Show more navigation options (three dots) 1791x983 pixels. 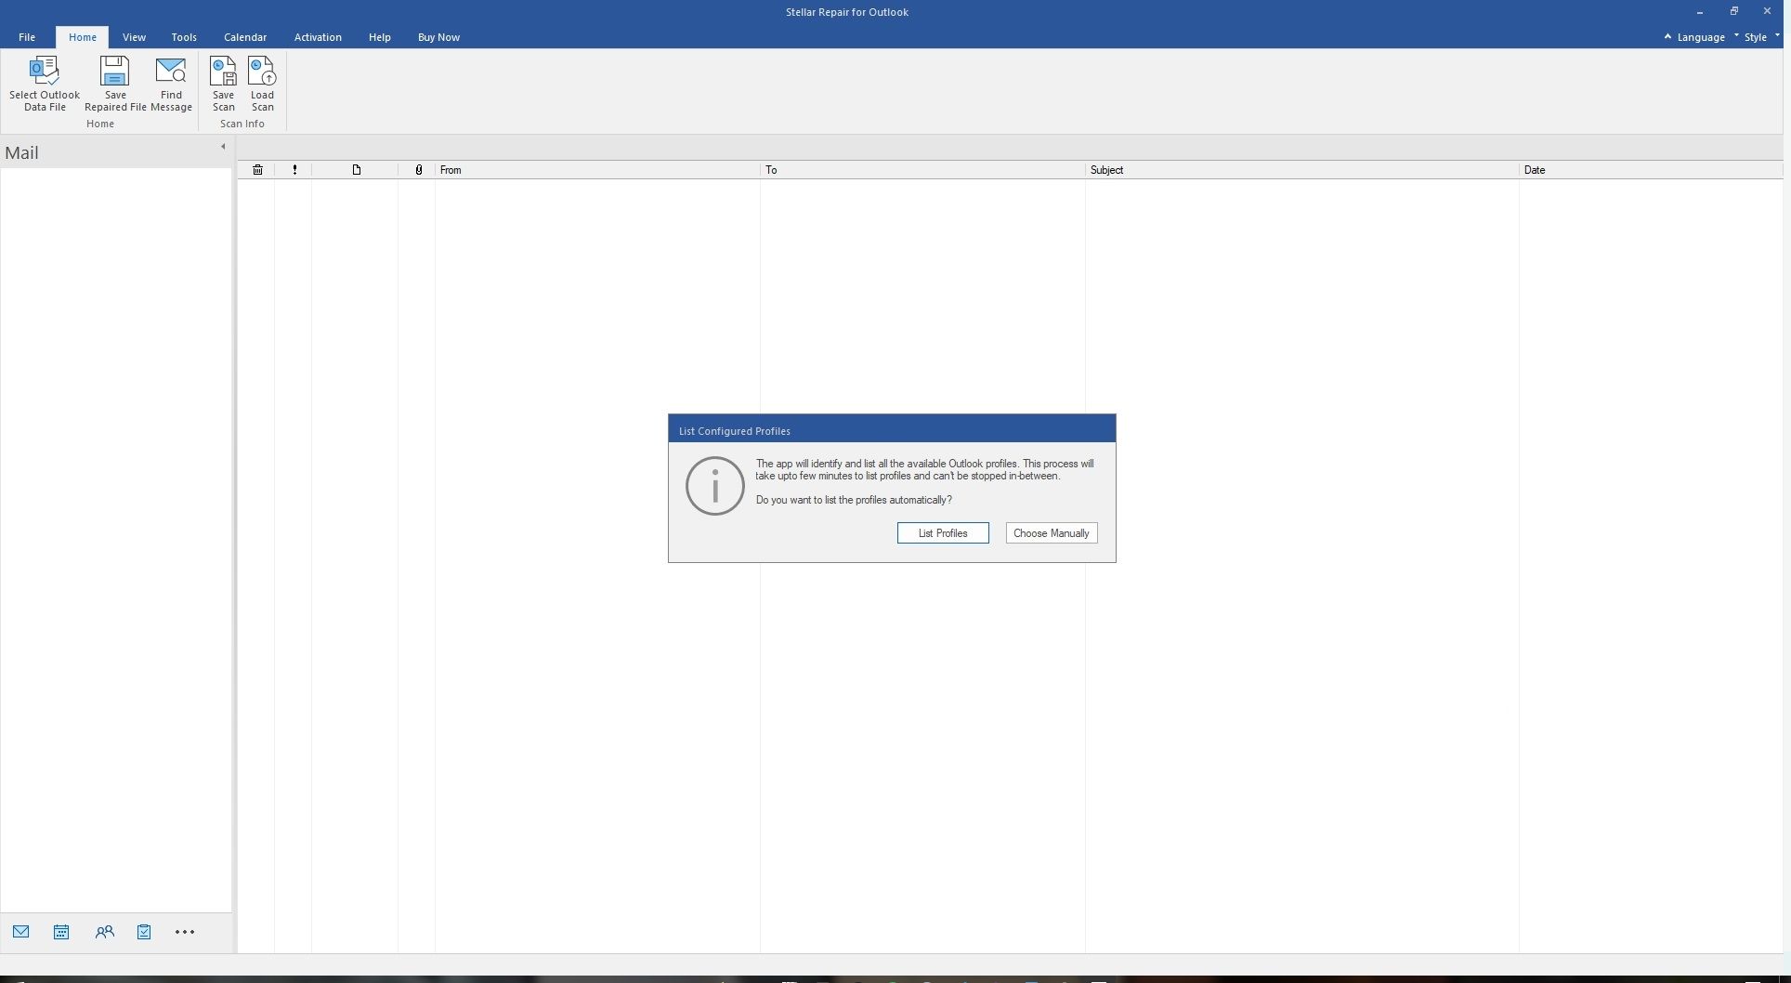pos(185,932)
